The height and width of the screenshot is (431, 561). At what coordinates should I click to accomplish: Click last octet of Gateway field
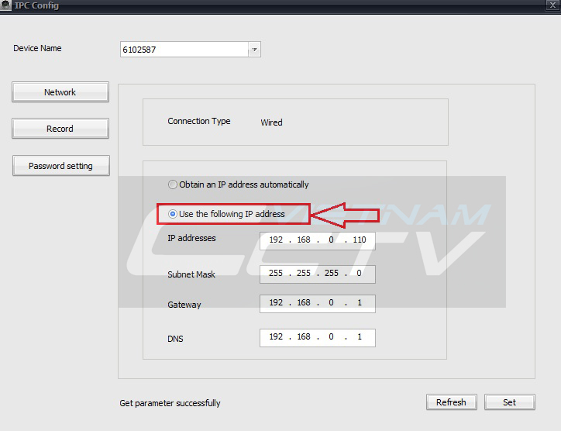[x=359, y=303]
